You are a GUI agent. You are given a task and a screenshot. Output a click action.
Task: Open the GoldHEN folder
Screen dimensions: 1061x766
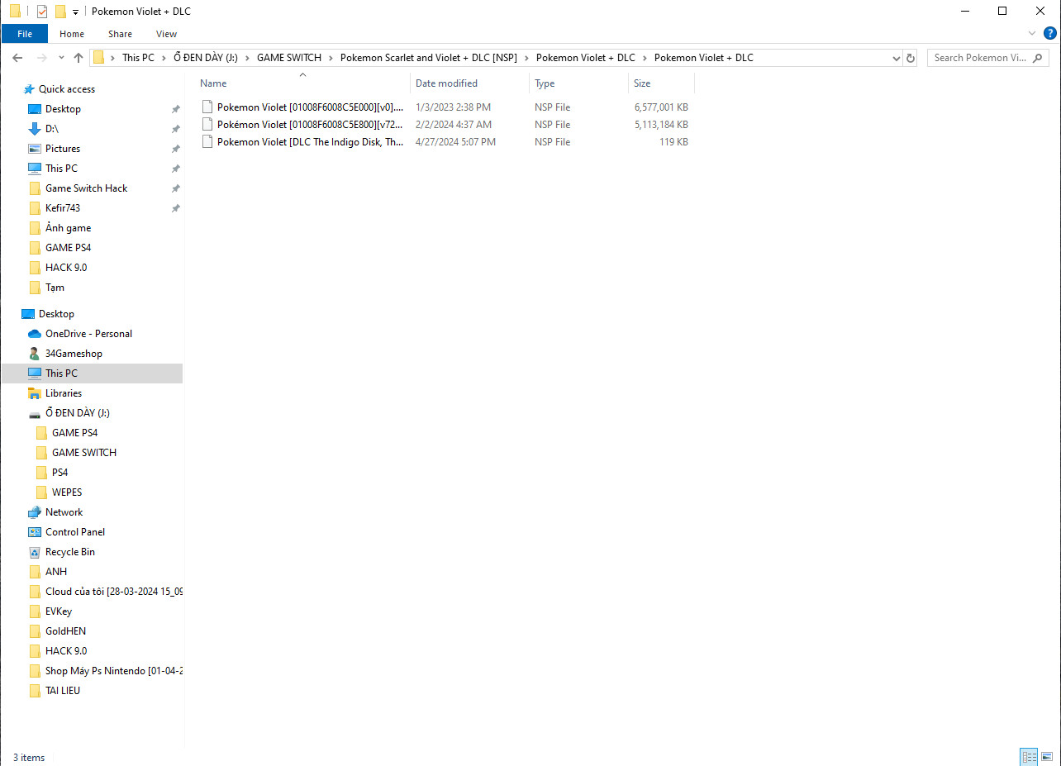pyautogui.click(x=65, y=631)
